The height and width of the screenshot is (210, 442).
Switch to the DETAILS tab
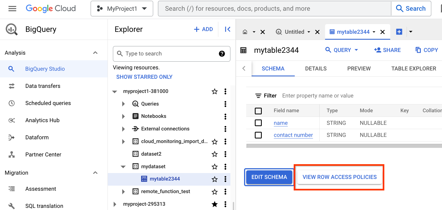(316, 69)
